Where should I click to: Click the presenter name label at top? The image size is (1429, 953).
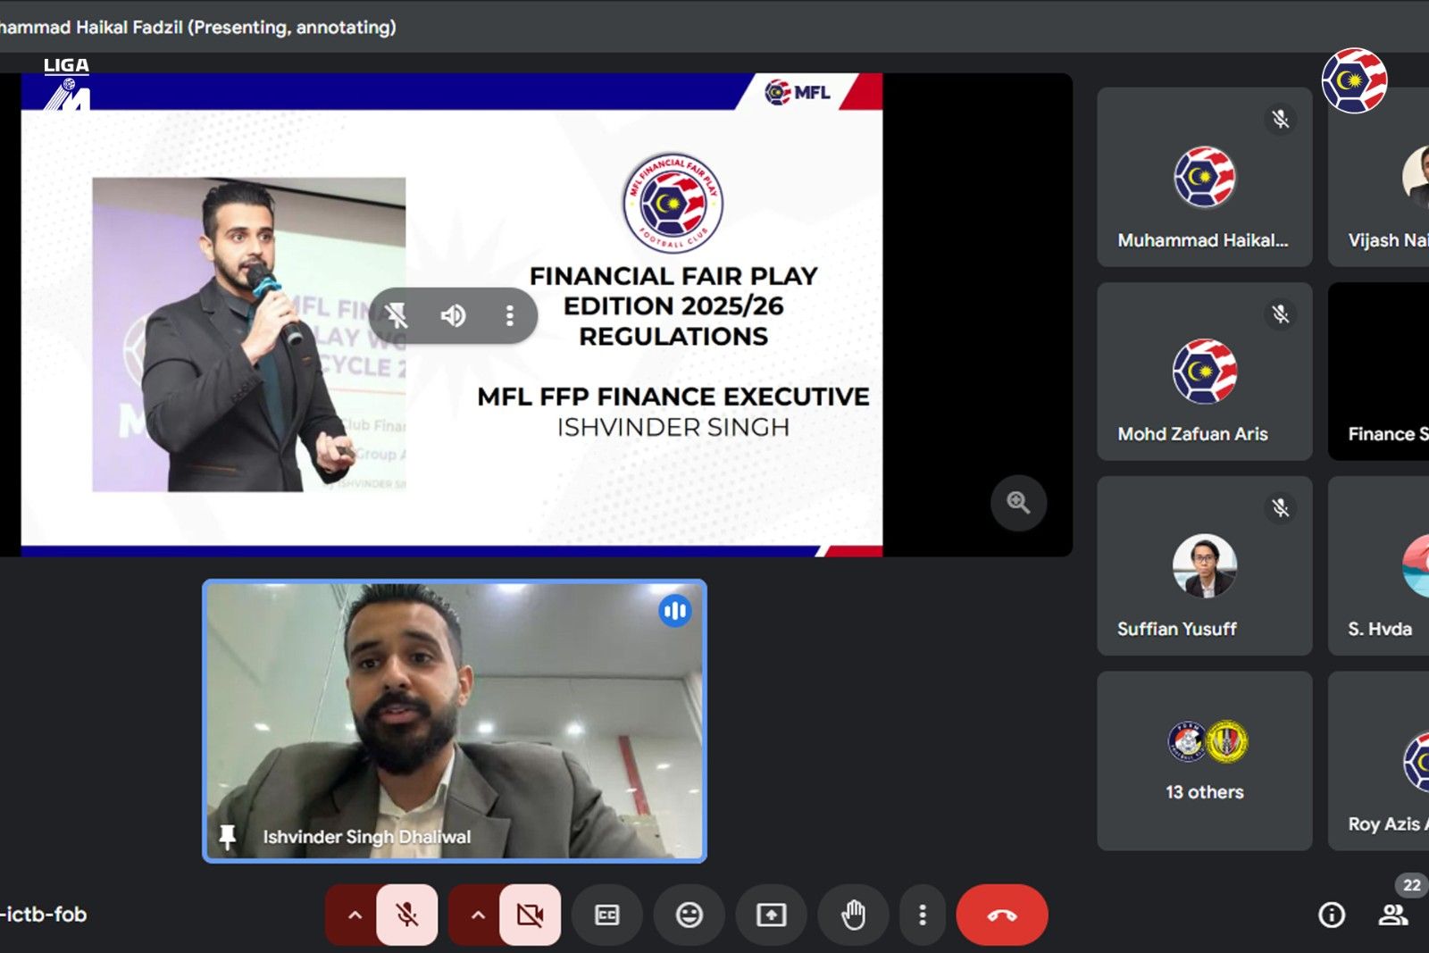(x=197, y=27)
